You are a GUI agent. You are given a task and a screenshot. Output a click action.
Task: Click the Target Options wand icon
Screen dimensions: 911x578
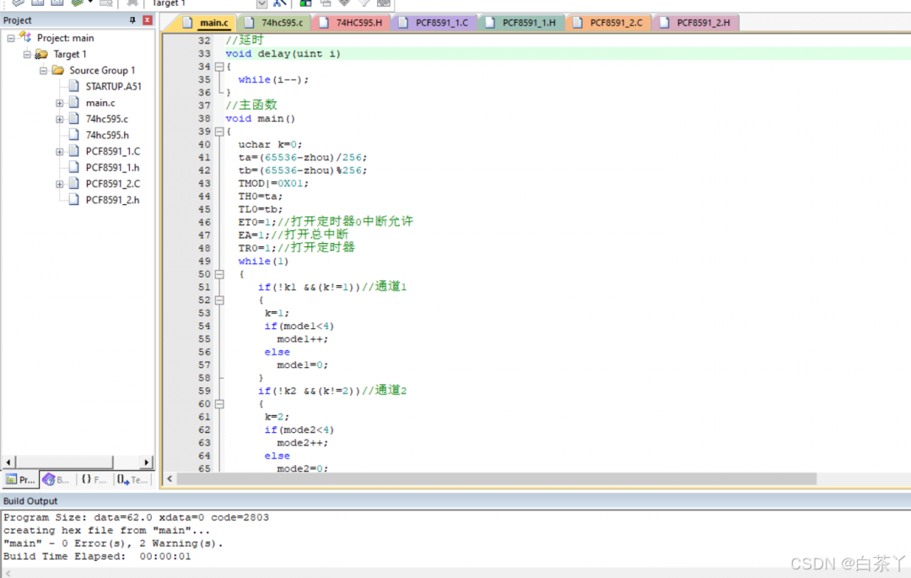(281, 3)
